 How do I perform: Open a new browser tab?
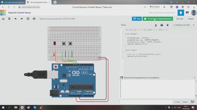55,2
